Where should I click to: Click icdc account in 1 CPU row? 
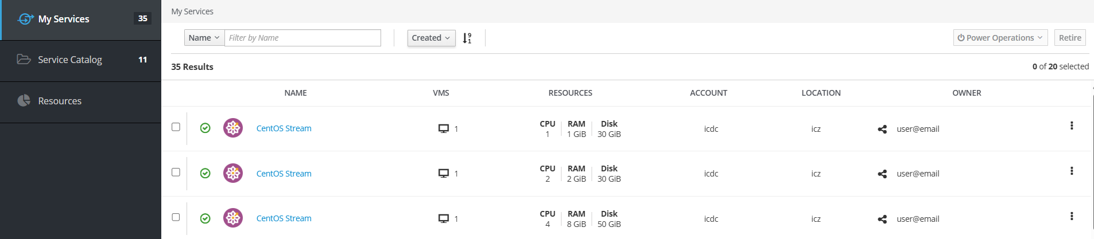click(x=711, y=129)
